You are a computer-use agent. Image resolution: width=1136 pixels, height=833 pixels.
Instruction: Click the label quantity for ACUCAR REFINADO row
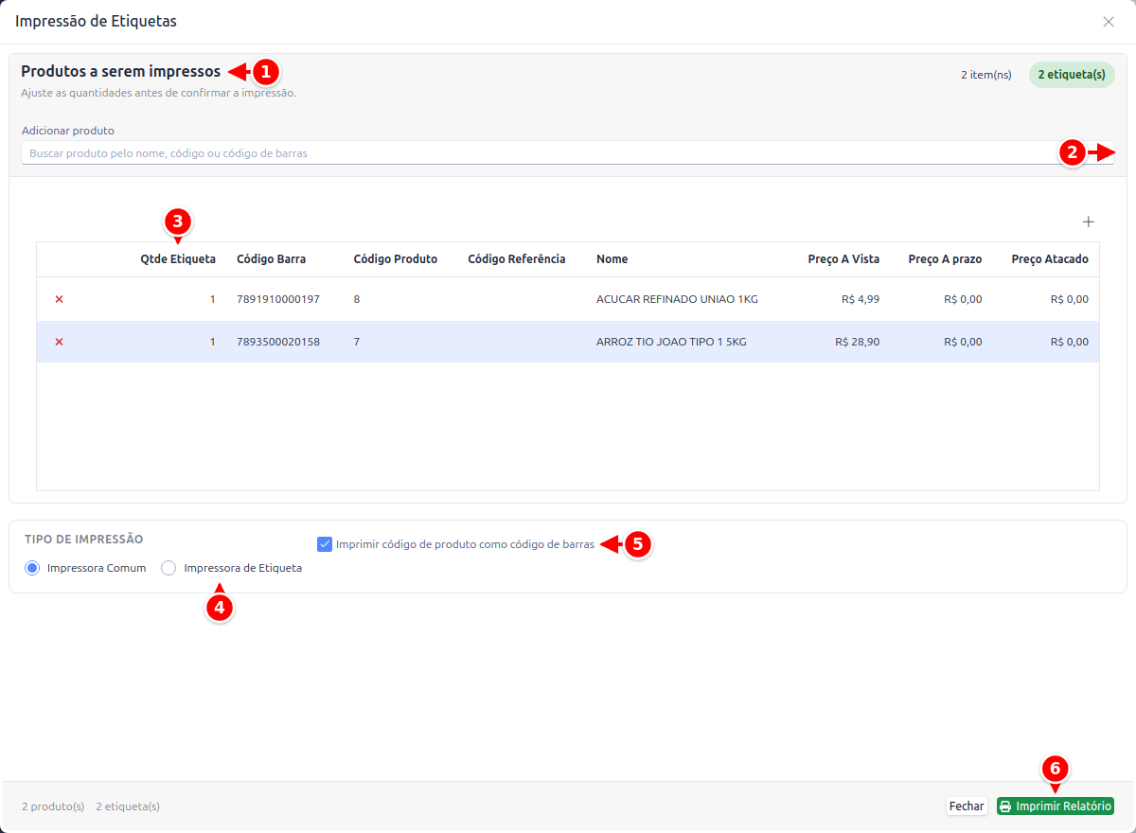click(x=213, y=299)
